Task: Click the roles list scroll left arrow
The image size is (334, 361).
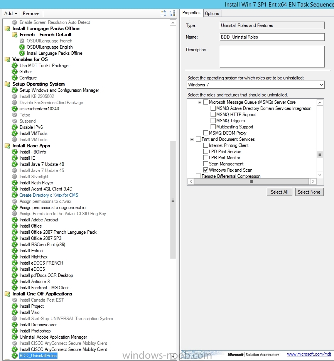Action: [191, 181]
